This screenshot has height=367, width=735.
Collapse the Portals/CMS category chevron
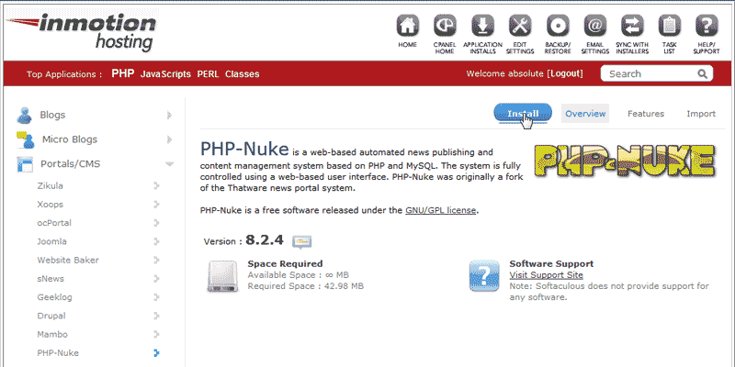click(169, 164)
